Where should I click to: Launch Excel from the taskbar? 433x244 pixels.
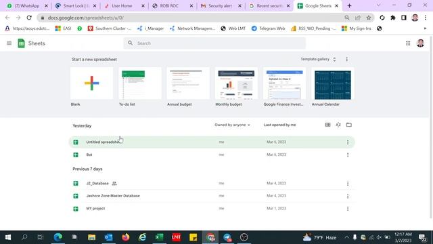[x=160, y=237]
